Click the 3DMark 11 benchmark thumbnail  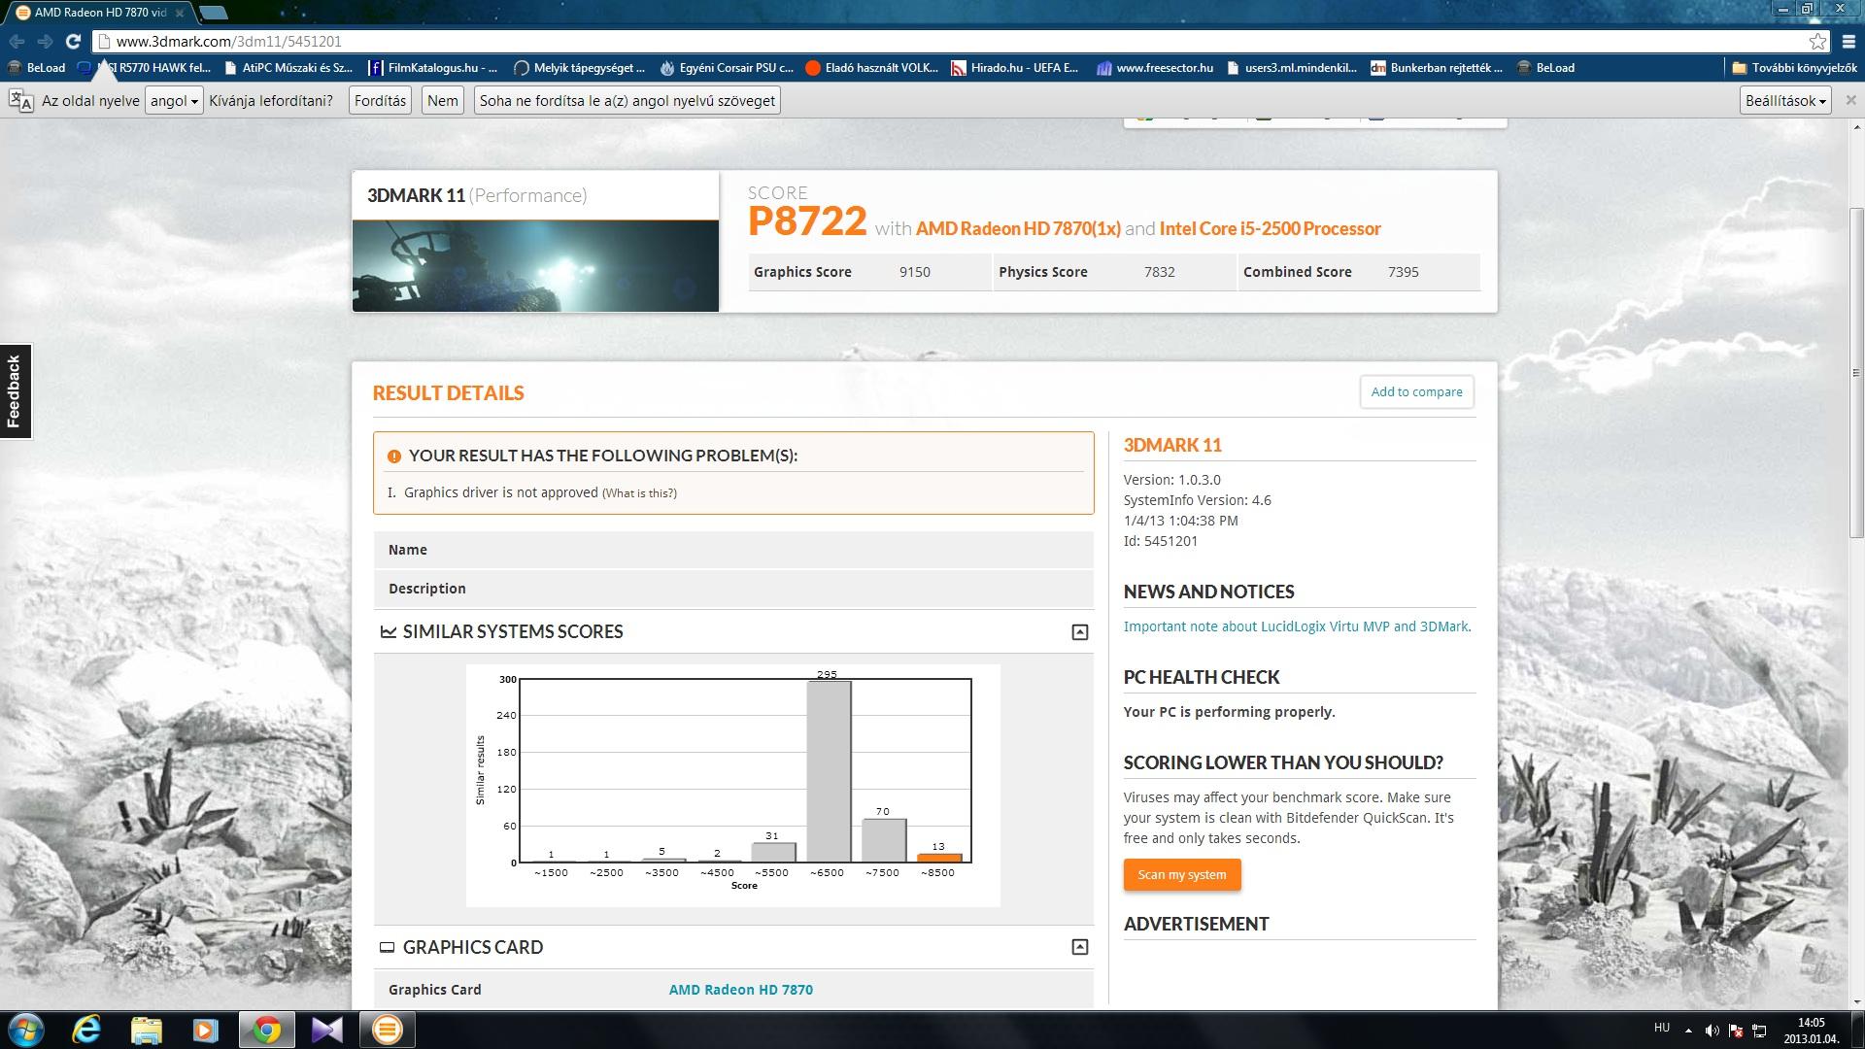(x=535, y=266)
